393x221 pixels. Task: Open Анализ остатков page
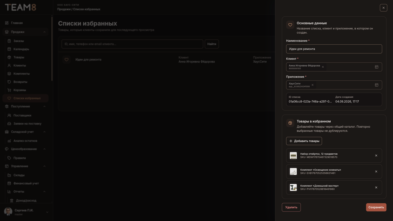(26, 141)
